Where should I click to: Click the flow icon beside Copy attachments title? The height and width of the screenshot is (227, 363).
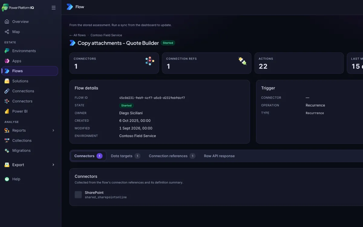73,43
